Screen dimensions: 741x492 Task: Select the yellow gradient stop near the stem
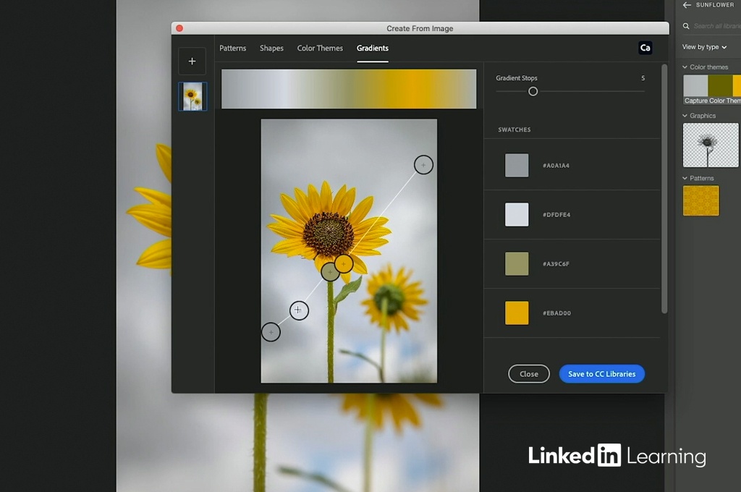coord(344,263)
